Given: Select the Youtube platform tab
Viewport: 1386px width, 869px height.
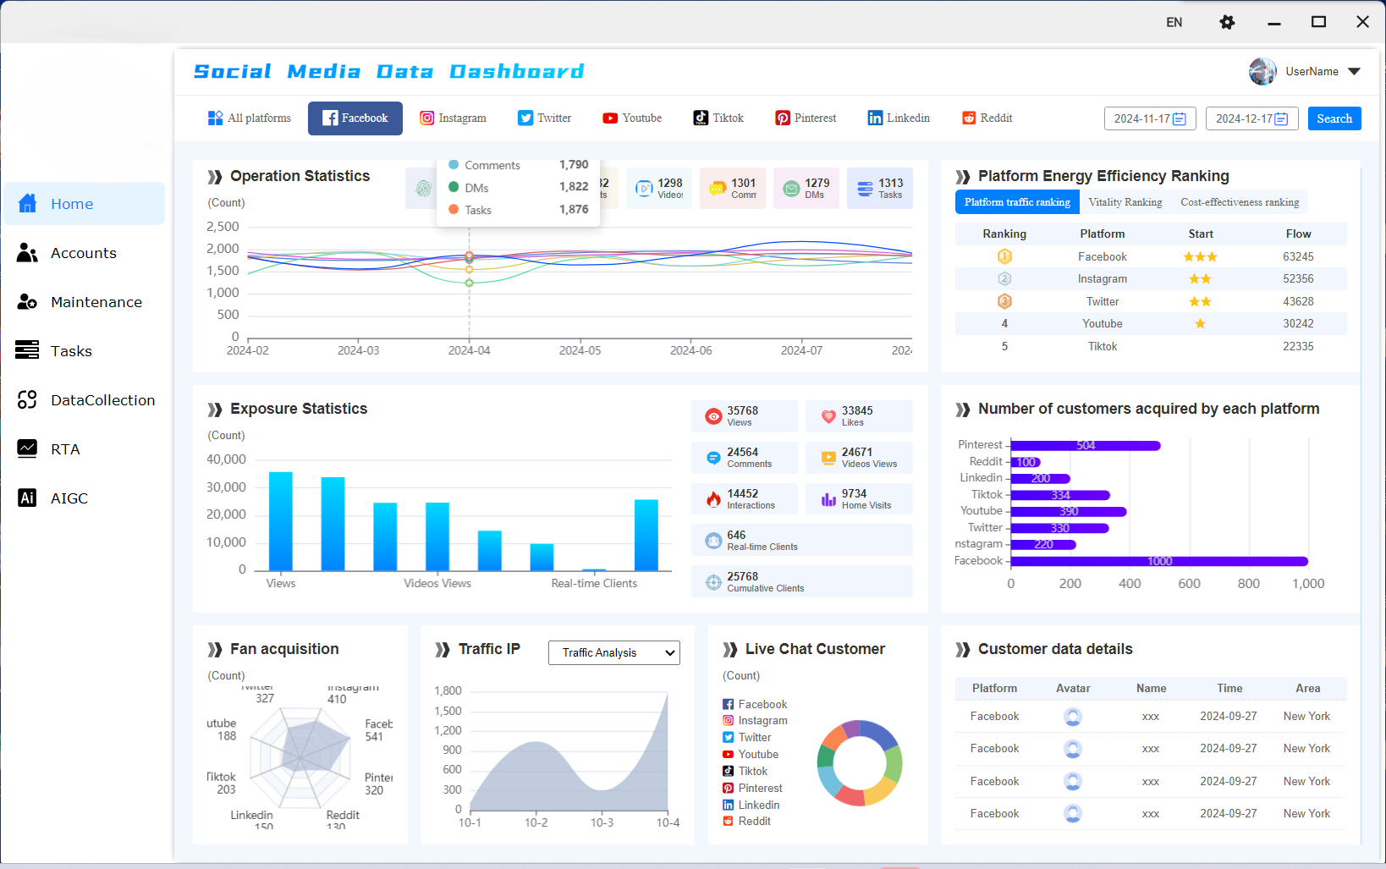Looking at the screenshot, I should click(x=632, y=118).
